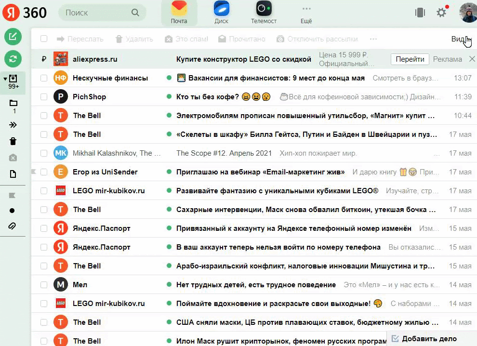Check the Мел email checkbox
This screenshot has height=346, width=477.
[x=44, y=284]
